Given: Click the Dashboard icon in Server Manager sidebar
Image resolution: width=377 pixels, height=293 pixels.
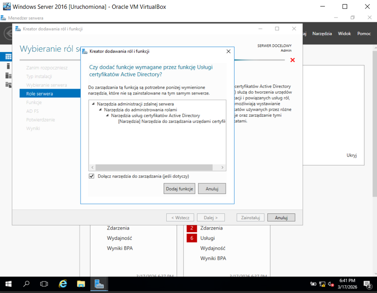Looking at the screenshot, I should 8,57.
